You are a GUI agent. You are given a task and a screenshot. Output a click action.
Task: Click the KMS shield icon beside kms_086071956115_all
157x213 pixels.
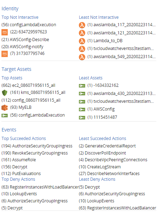(5, 93)
